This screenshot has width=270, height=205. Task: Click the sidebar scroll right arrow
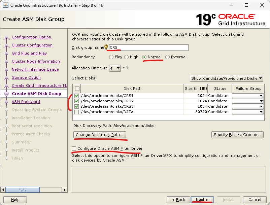tap(65, 190)
